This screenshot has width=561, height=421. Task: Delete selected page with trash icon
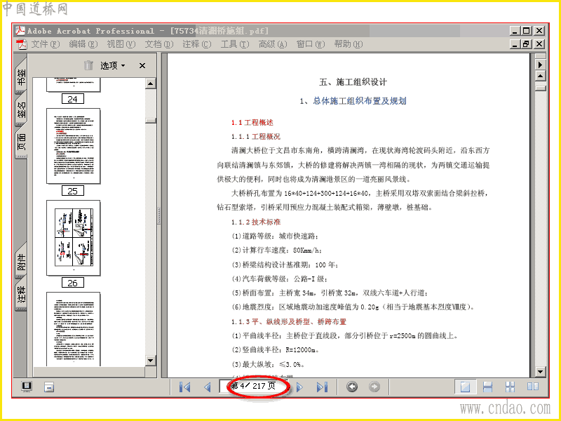coord(88,65)
